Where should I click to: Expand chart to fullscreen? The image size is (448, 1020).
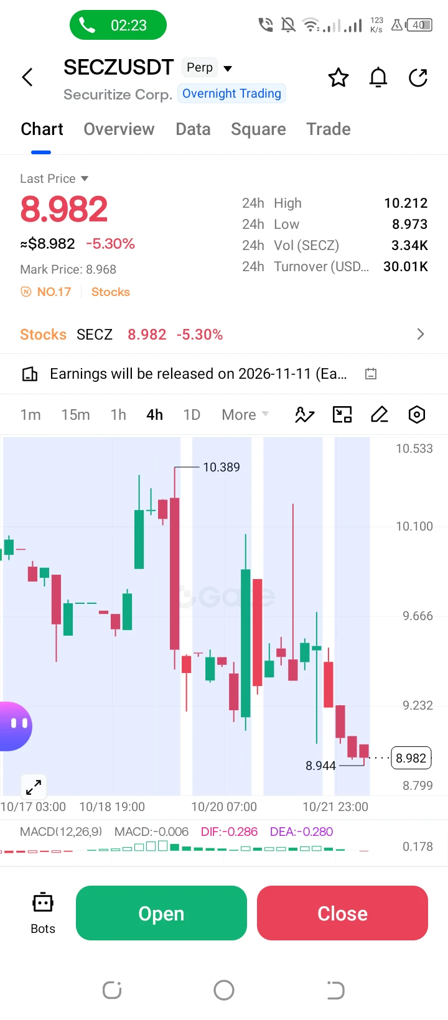pos(34,787)
